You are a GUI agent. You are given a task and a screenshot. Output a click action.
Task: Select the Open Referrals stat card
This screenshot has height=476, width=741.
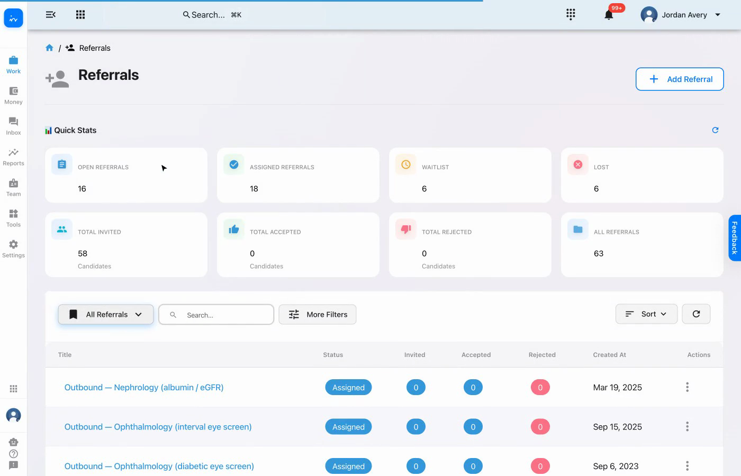tap(126, 175)
